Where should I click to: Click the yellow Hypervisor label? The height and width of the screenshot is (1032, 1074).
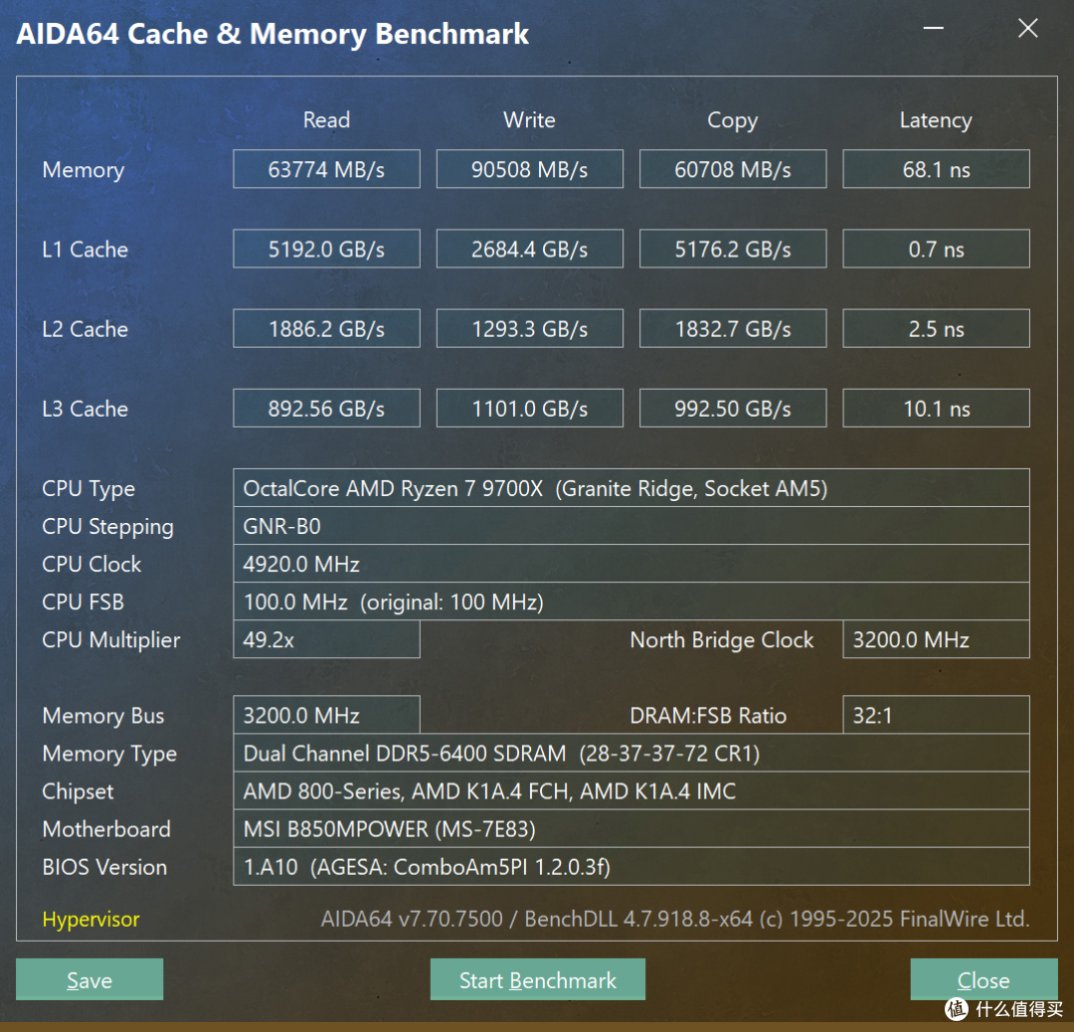pyautogui.click(x=89, y=920)
